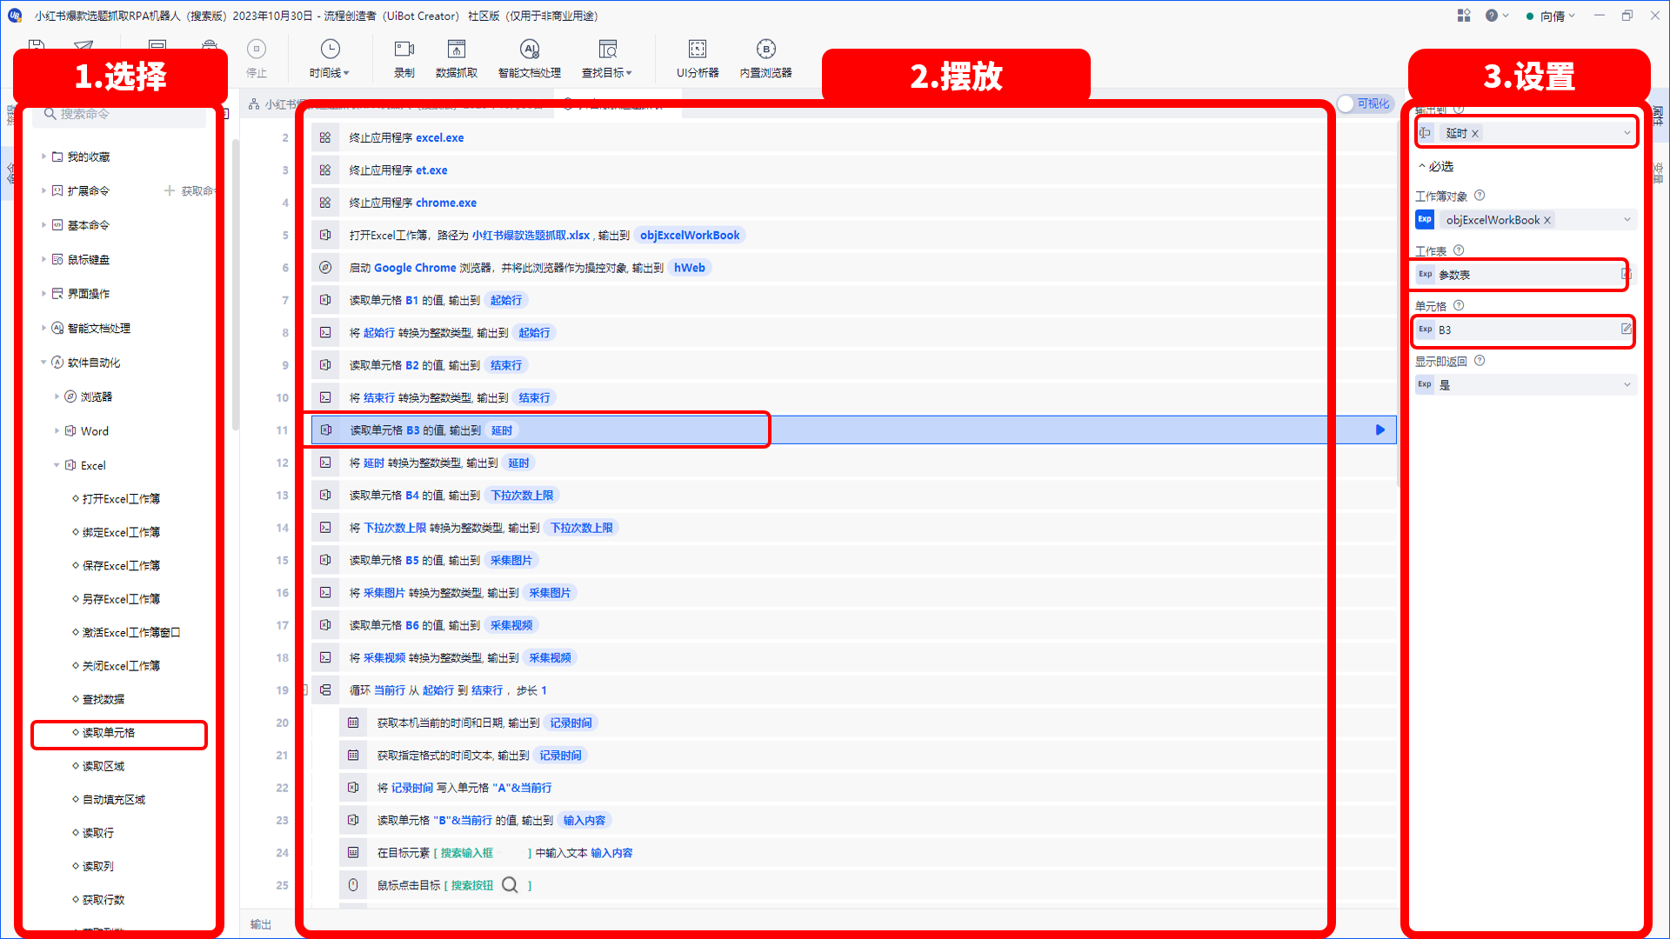Click date icon on line 20 获取本机当前的时间
Viewport: 1670px width, 939px height.
coord(353,723)
